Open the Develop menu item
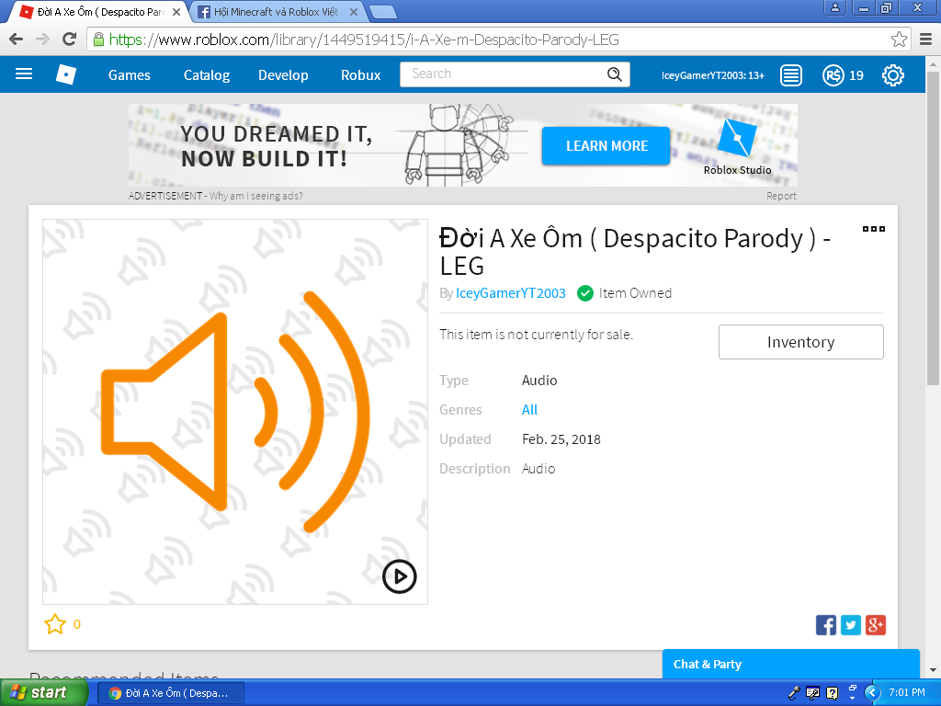The height and width of the screenshot is (706, 941). coord(283,75)
